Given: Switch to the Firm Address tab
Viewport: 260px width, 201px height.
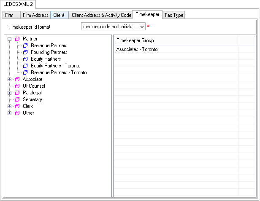Looking at the screenshot, I should [x=35, y=15].
